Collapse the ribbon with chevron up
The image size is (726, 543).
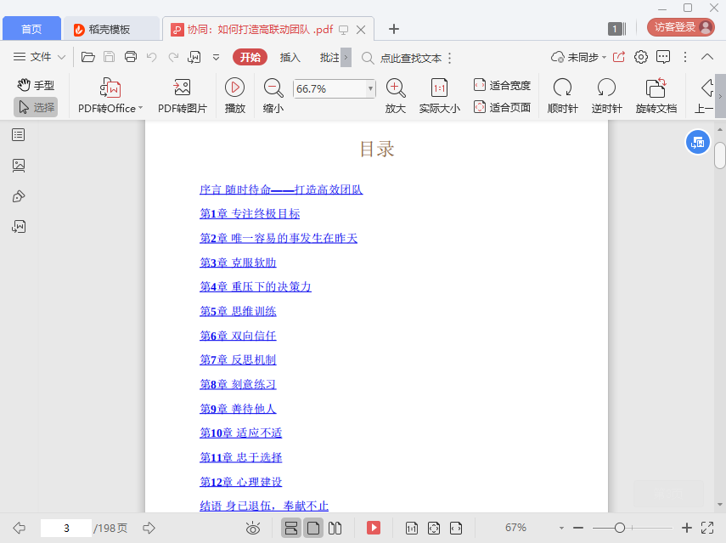click(707, 57)
